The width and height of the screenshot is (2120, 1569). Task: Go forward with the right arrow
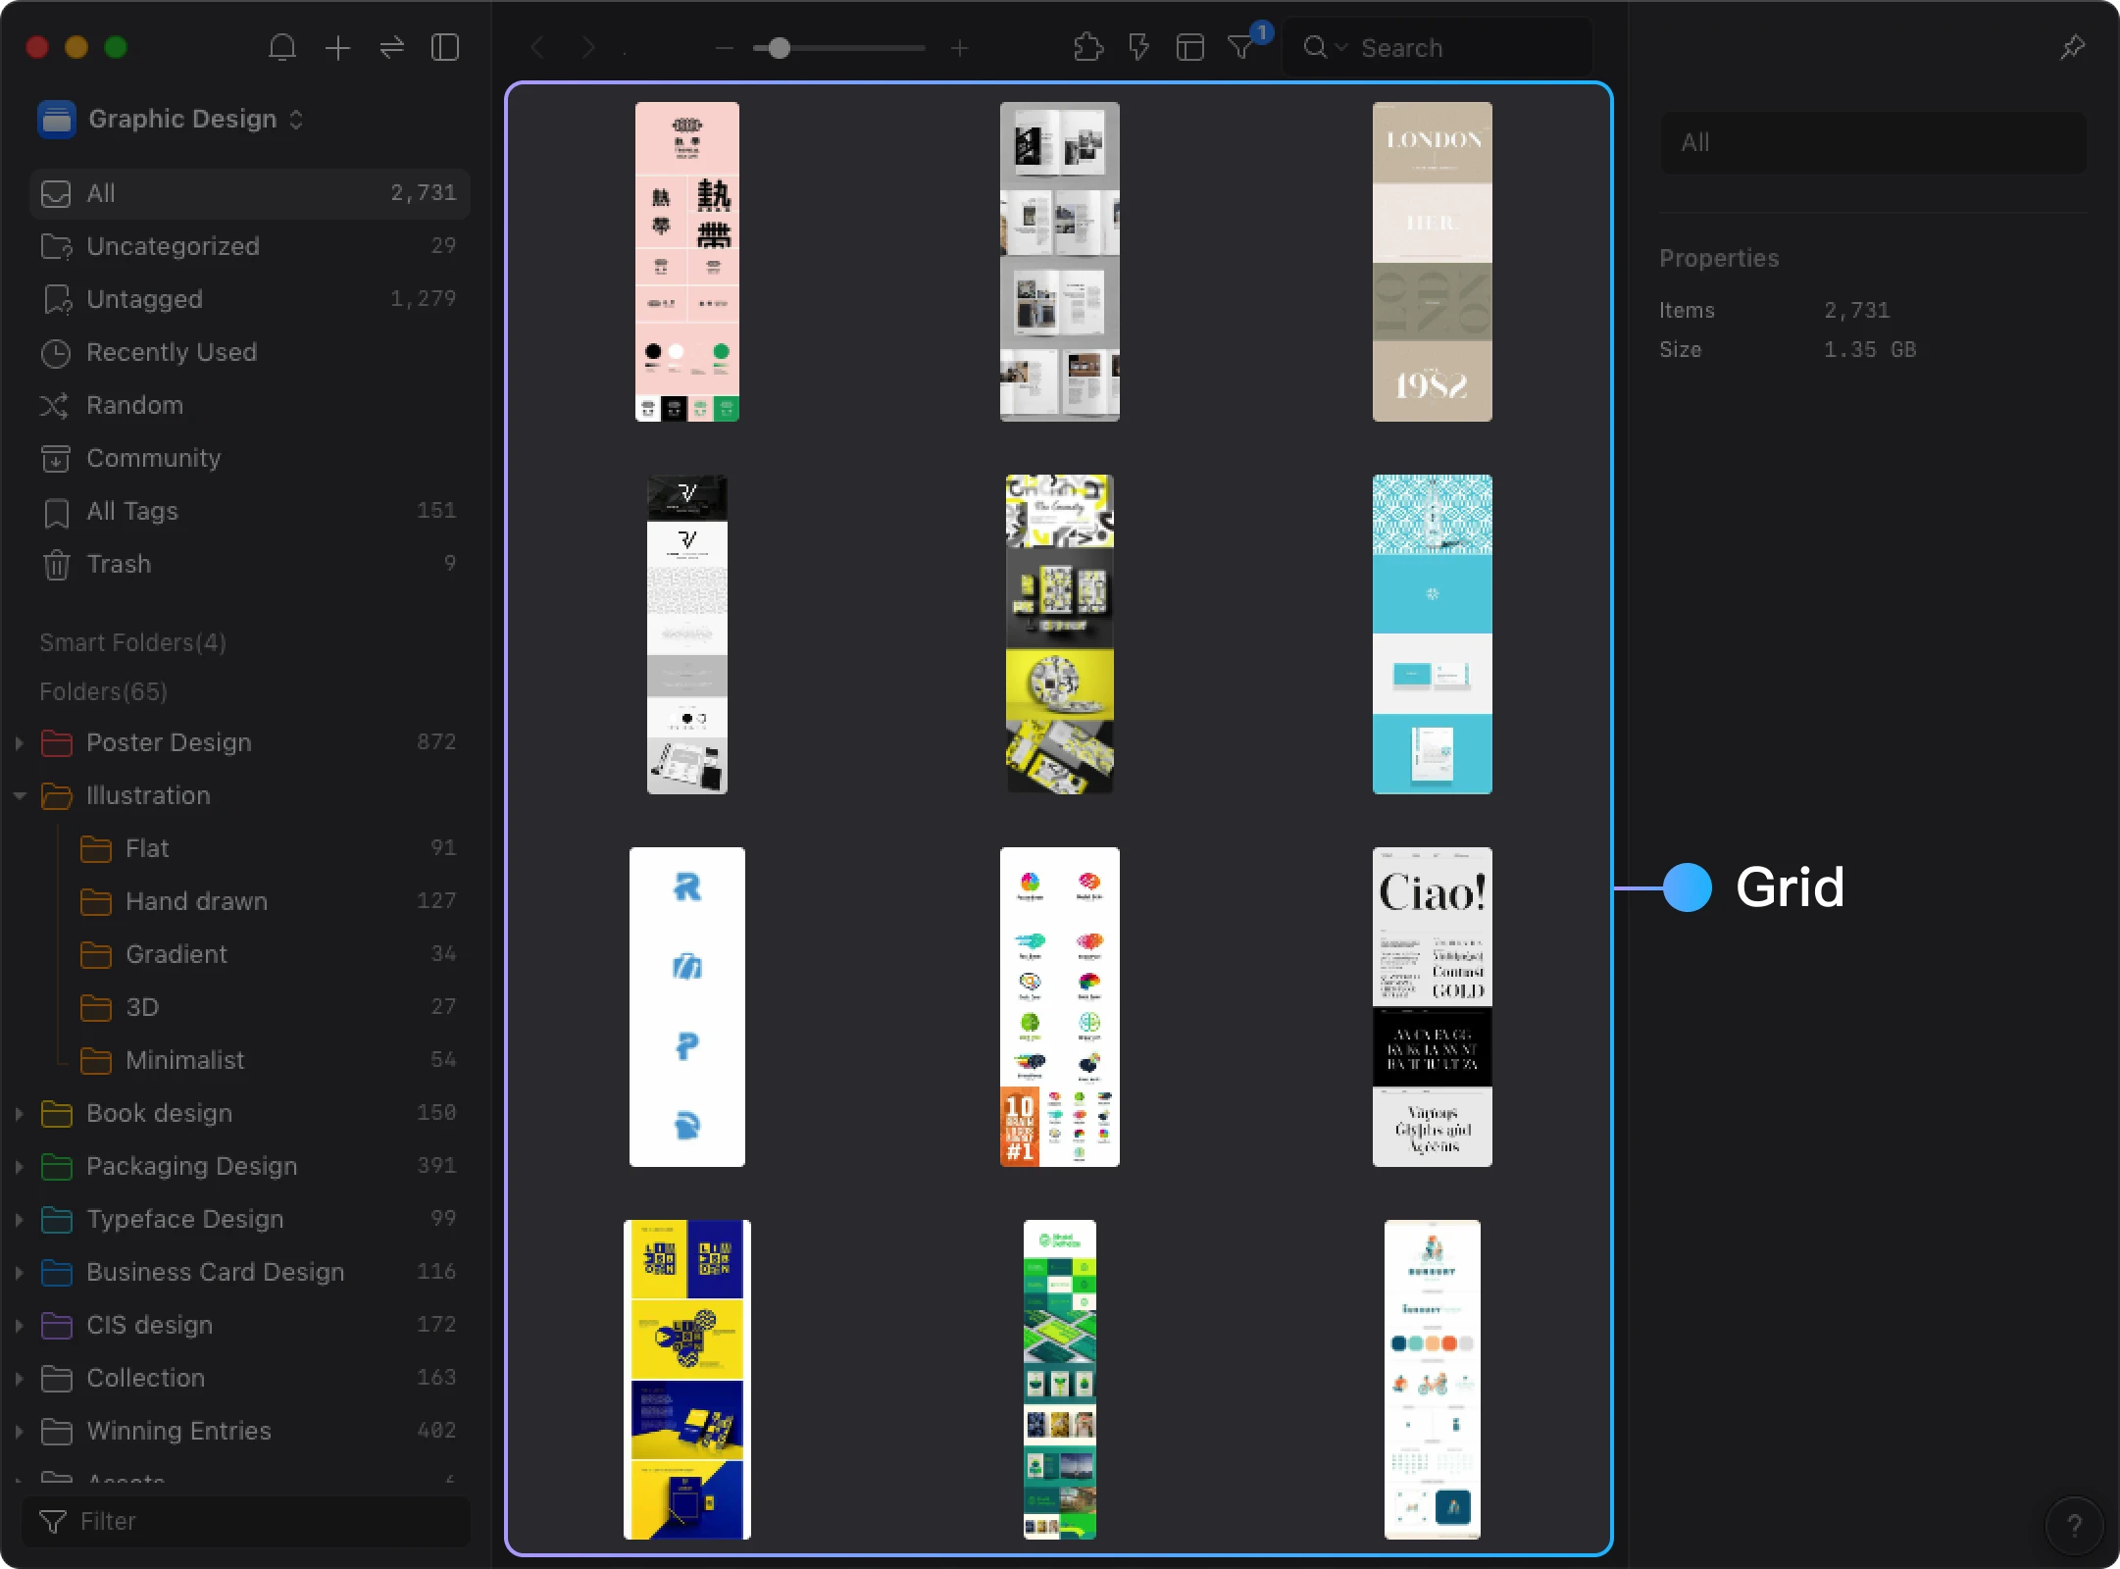pyautogui.click(x=588, y=47)
